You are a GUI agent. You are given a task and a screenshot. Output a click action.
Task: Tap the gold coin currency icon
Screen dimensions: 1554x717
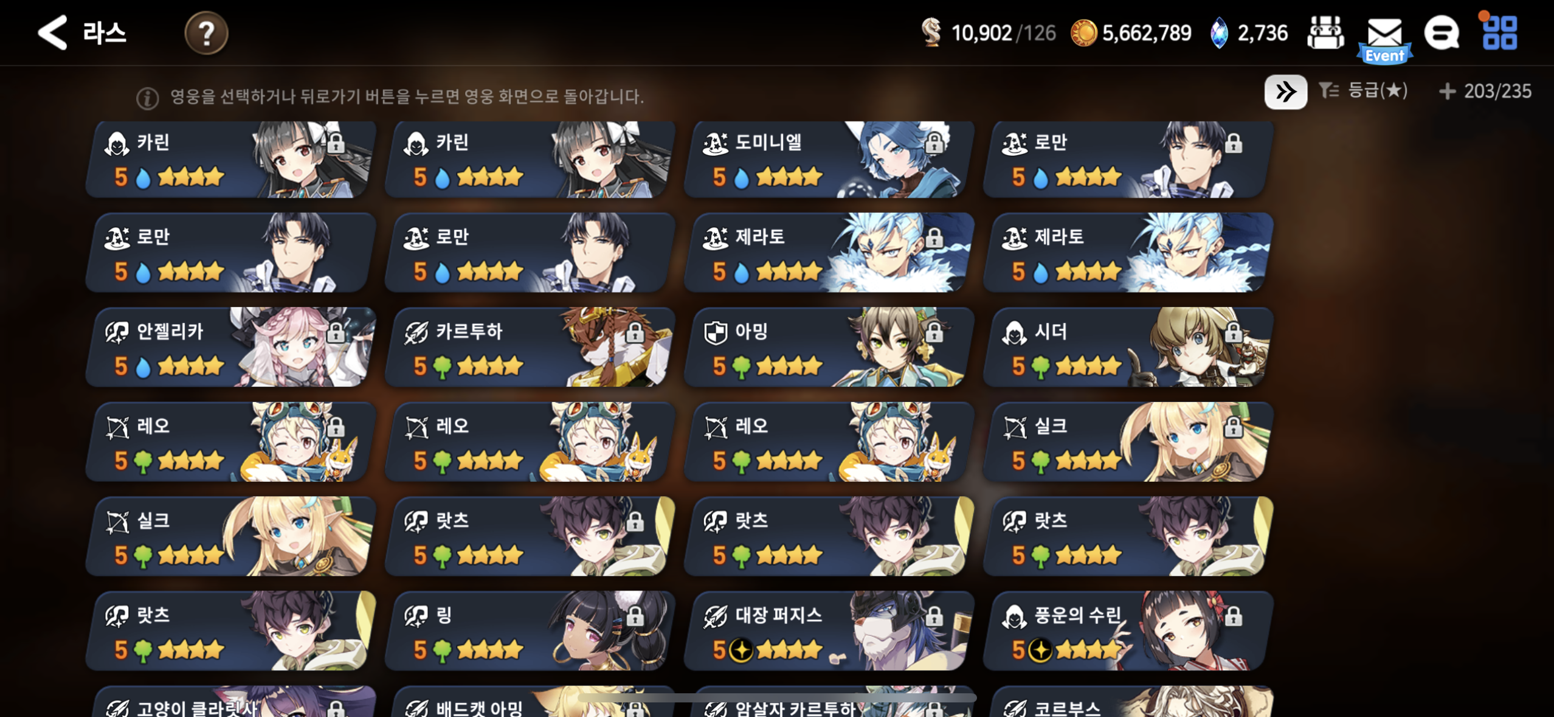point(1083,33)
